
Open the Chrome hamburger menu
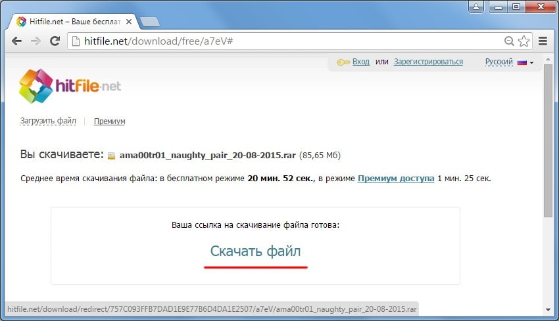point(543,41)
